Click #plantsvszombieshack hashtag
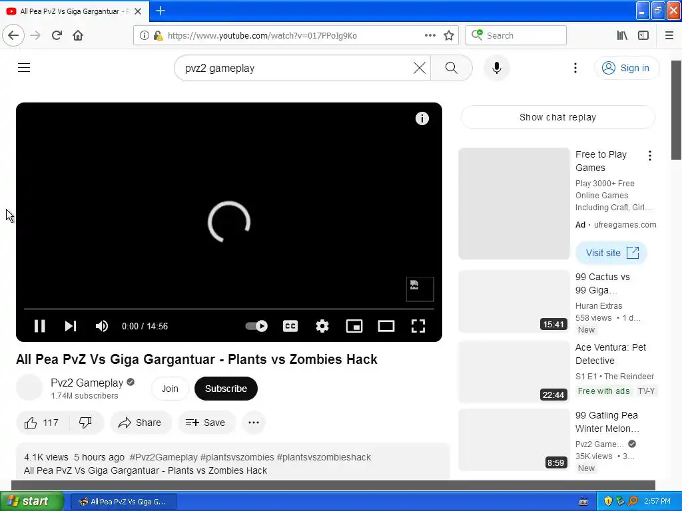 [324, 457]
